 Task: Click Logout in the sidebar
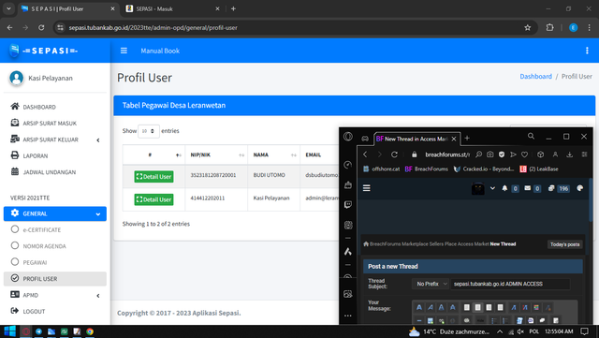coord(55,311)
